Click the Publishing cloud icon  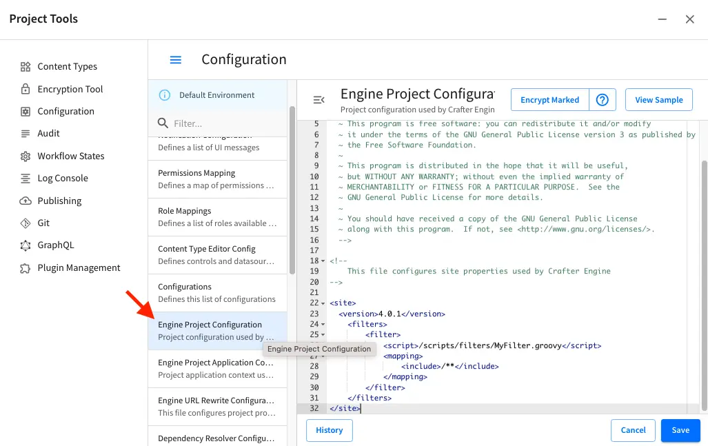[x=26, y=201]
